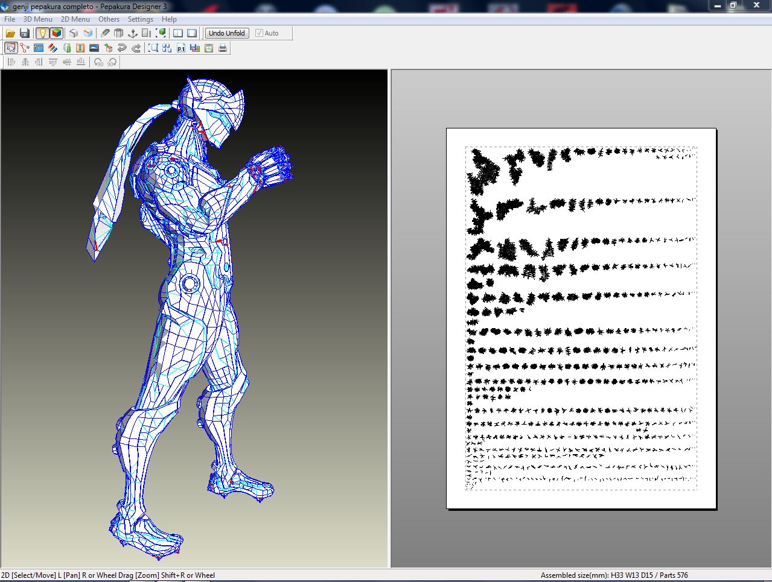Click the picture image insert icon
The height and width of the screenshot is (582, 772).
tap(94, 48)
